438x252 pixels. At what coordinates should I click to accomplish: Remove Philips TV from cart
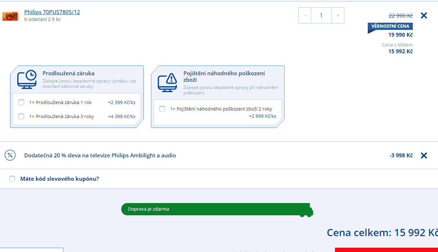tap(424, 15)
